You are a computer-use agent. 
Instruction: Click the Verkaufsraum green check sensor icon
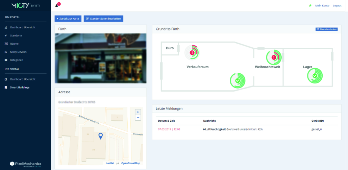pyautogui.click(x=238, y=81)
